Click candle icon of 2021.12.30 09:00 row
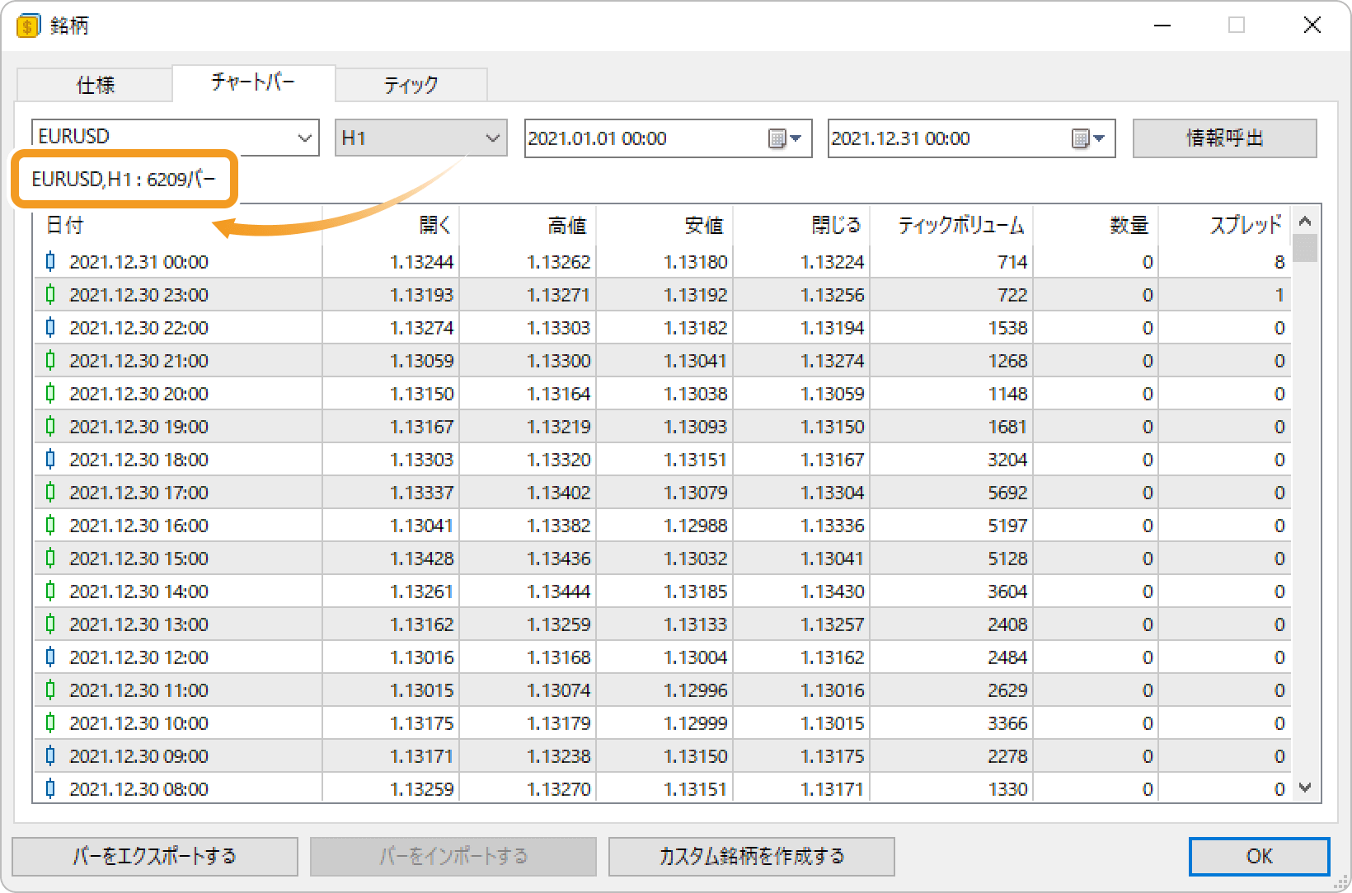 50,756
